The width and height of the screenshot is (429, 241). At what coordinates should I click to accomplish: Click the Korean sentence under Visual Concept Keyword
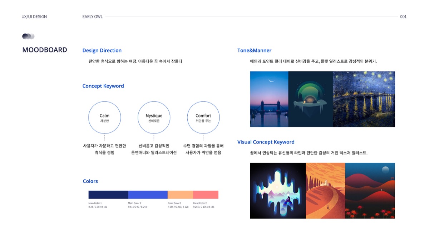click(x=309, y=153)
